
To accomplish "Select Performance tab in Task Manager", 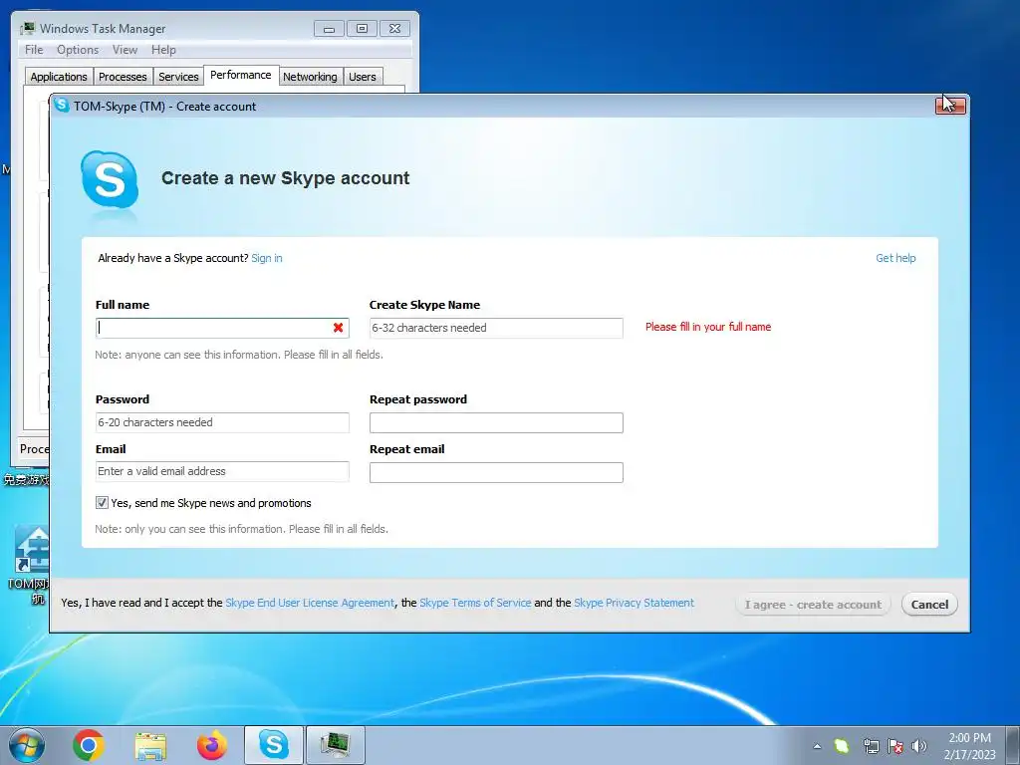I will (241, 76).
